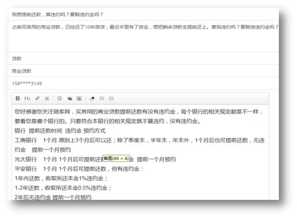Image resolution: width=297 pixels, height=218 pixels.
Task: Insert a video with the camera icon
Action: [x=70, y=99]
